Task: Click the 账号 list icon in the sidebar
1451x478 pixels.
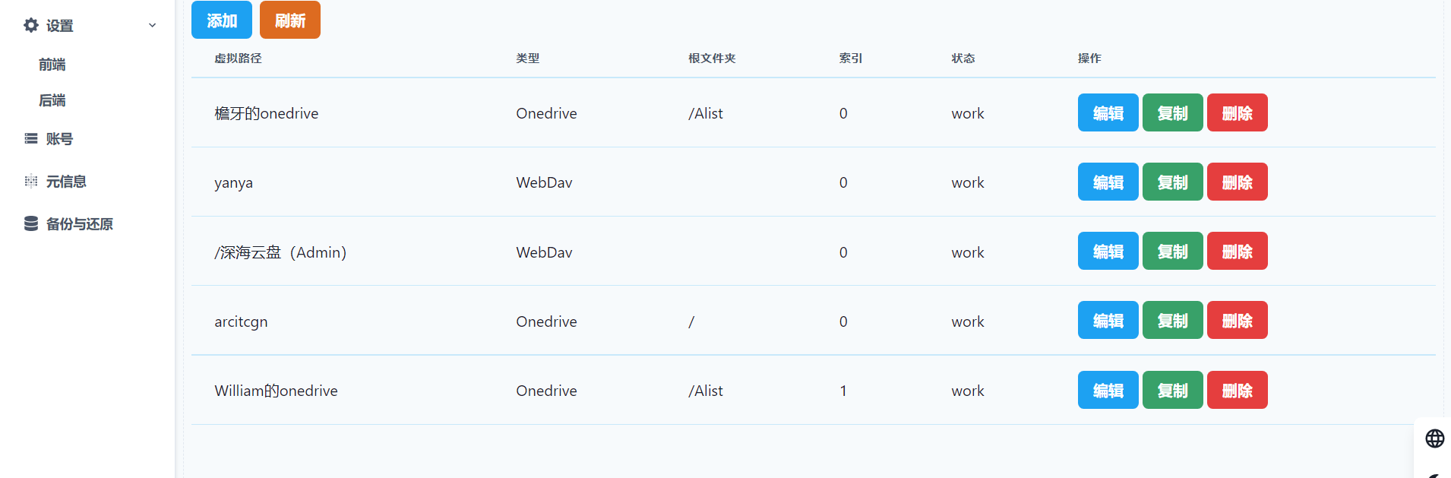Action: click(31, 138)
